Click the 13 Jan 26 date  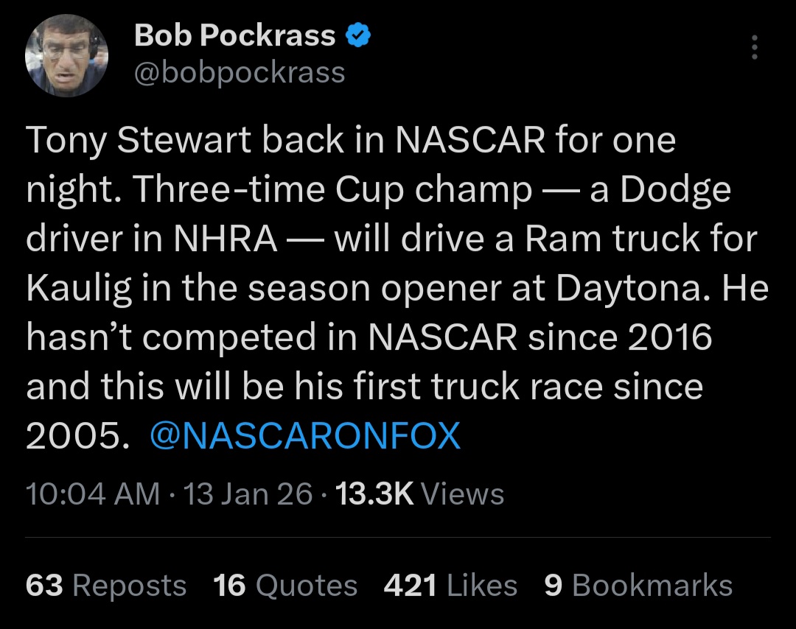(249, 493)
